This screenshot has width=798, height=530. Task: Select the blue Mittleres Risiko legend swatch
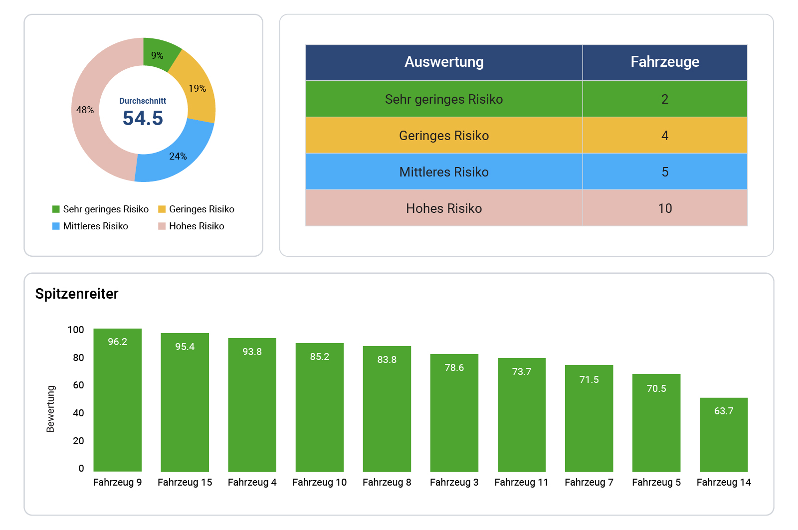pos(56,226)
